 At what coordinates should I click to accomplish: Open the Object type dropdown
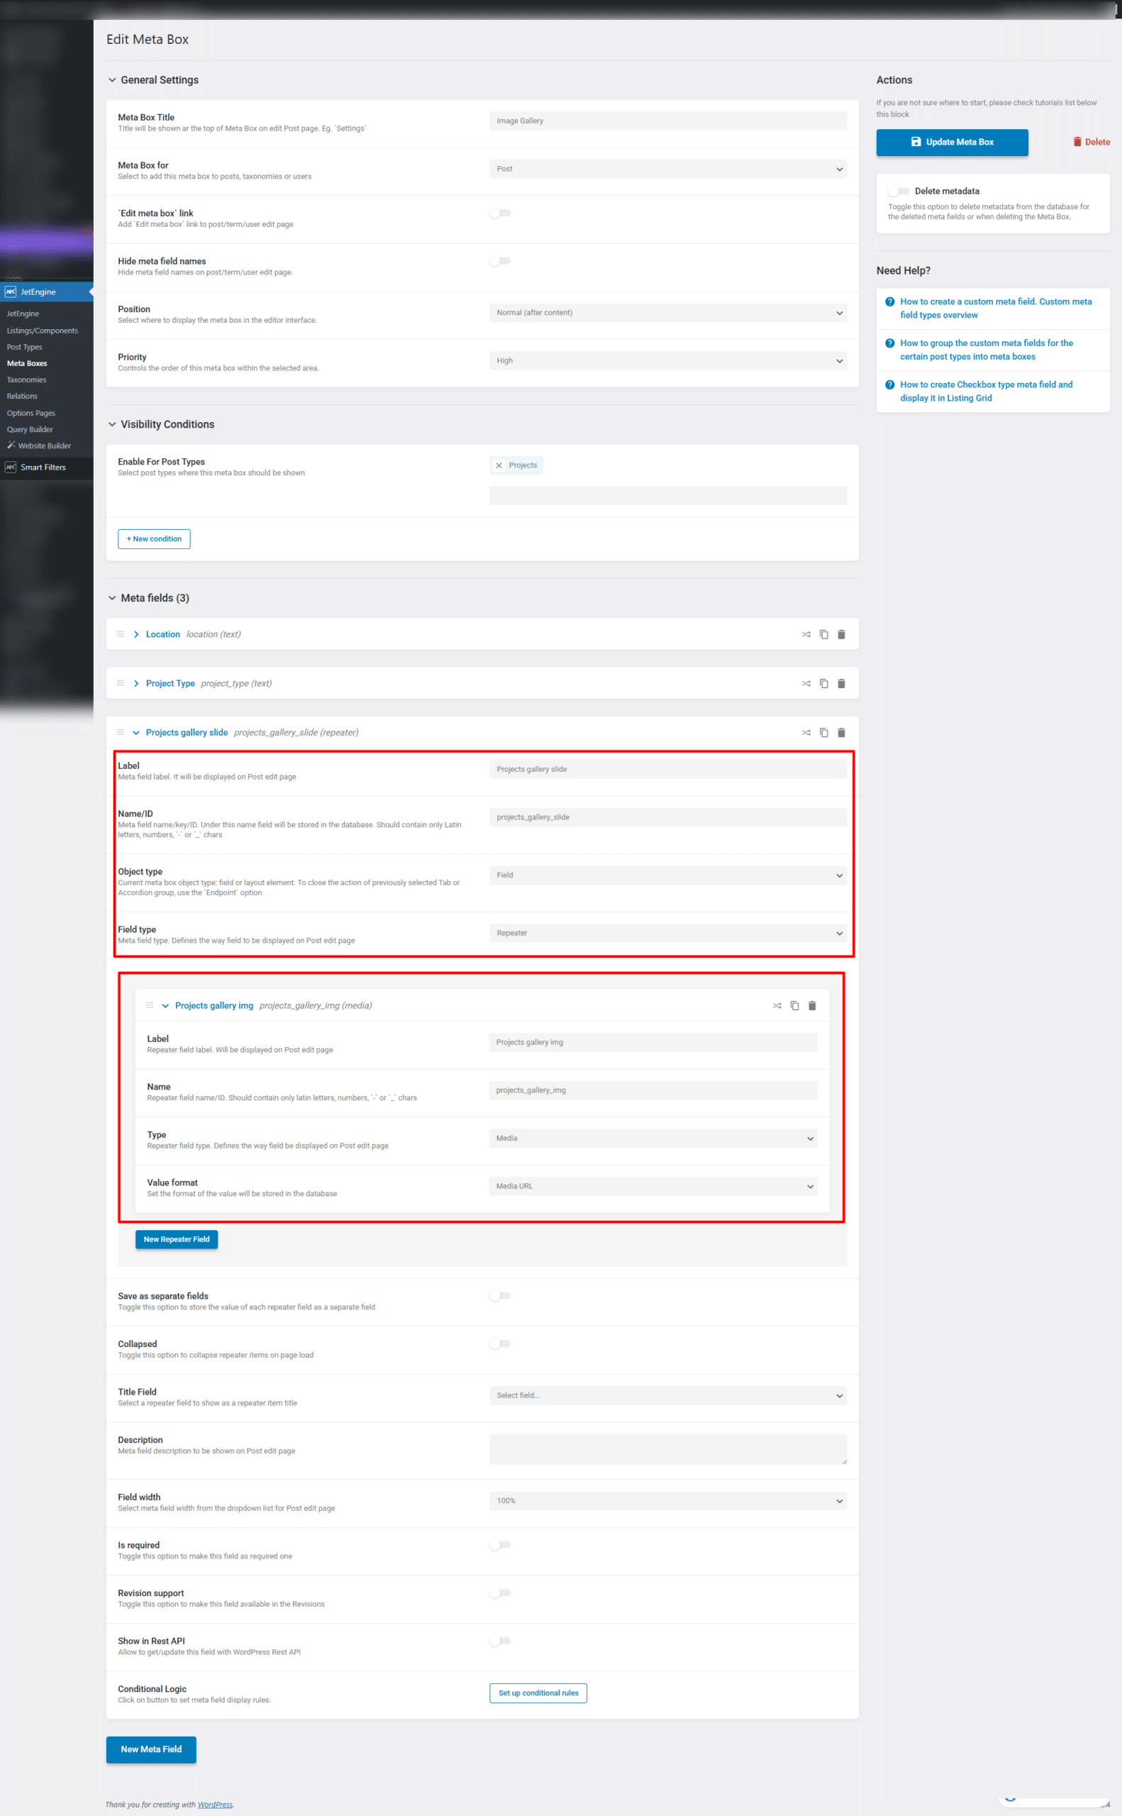coord(668,875)
